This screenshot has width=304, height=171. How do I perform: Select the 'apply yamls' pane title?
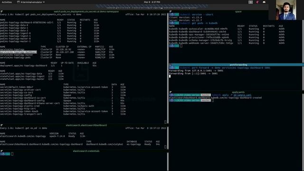(x=238, y=92)
